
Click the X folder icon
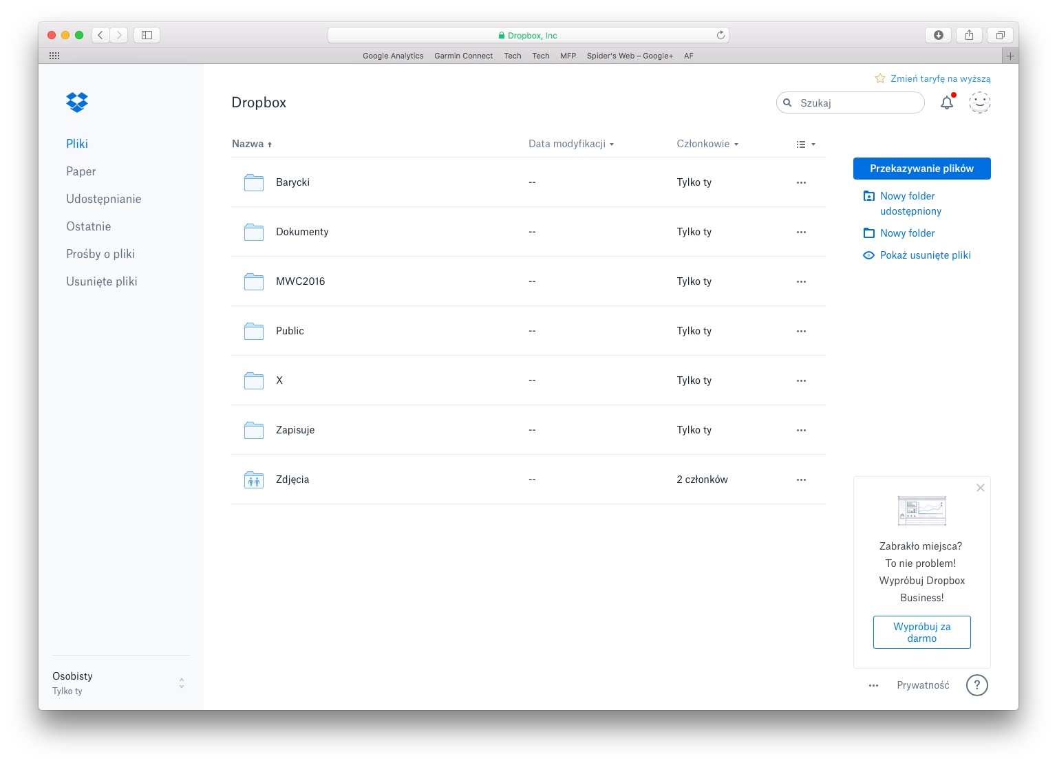[254, 380]
